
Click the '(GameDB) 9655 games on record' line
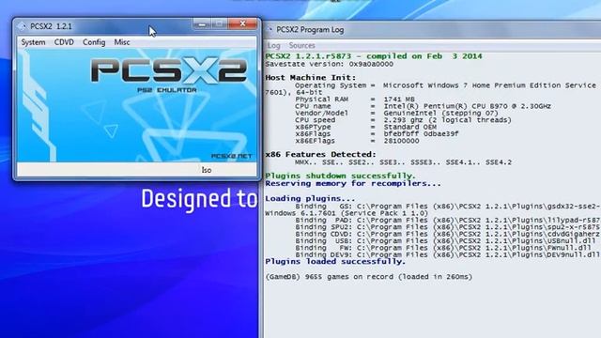point(369,277)
